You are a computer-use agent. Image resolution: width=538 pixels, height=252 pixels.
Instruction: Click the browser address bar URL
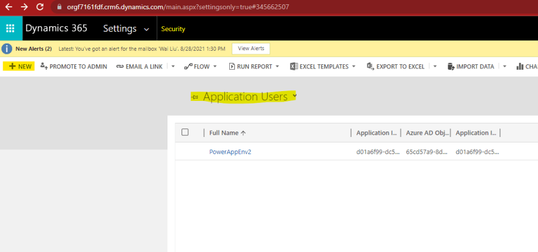click(178, 7)
